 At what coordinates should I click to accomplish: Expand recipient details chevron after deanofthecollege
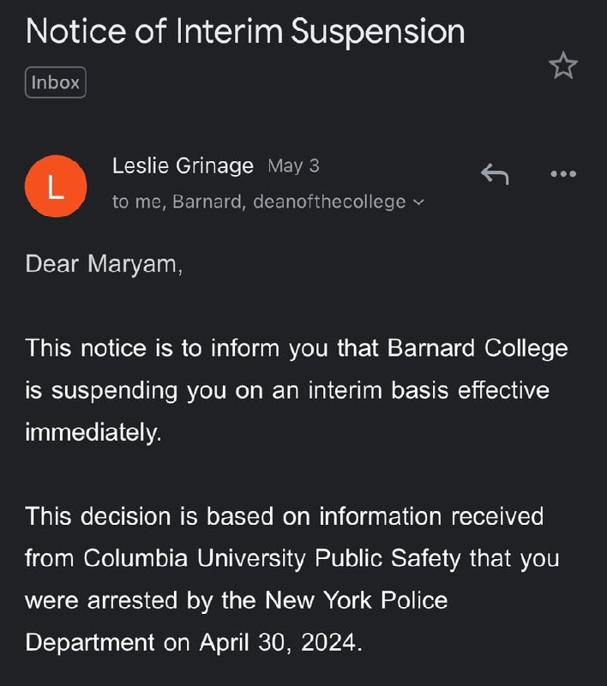pos(418,202)
